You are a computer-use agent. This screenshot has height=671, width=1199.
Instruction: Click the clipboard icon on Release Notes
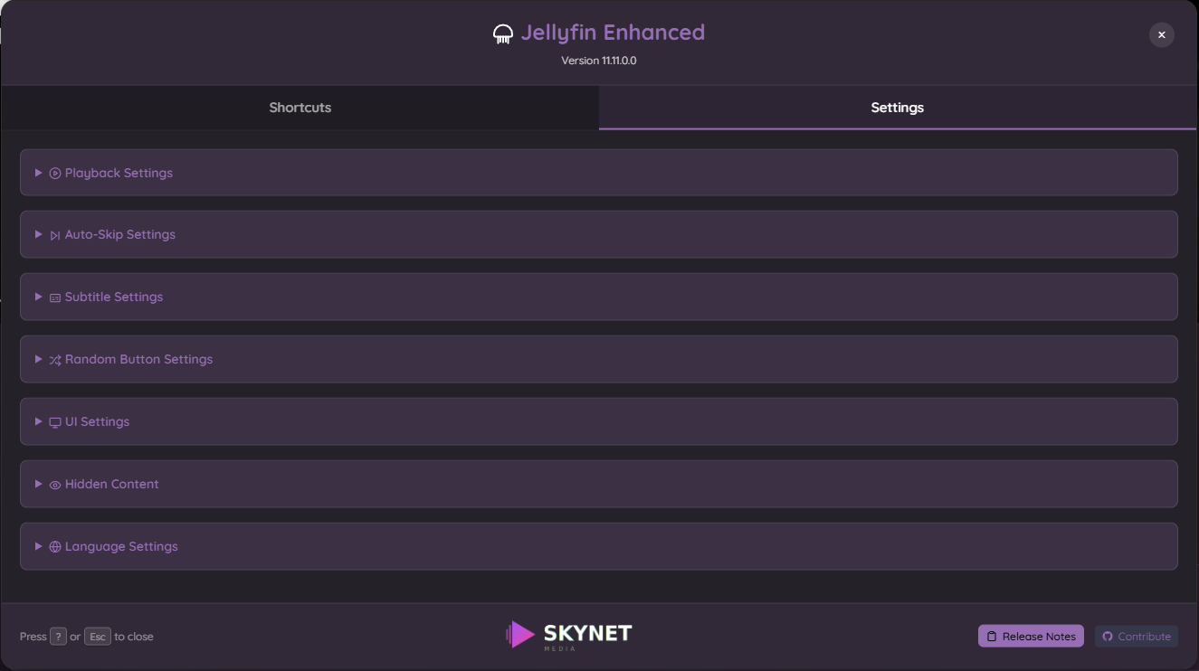tap(992, 637)
